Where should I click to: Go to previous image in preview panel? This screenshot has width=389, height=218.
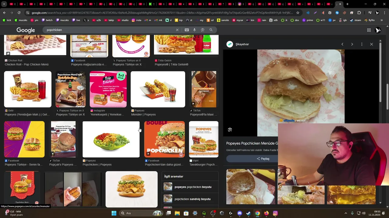click(342, 44)
